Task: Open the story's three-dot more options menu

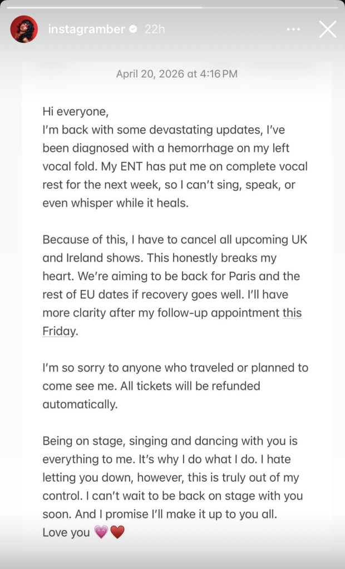Action: [293, 29]
